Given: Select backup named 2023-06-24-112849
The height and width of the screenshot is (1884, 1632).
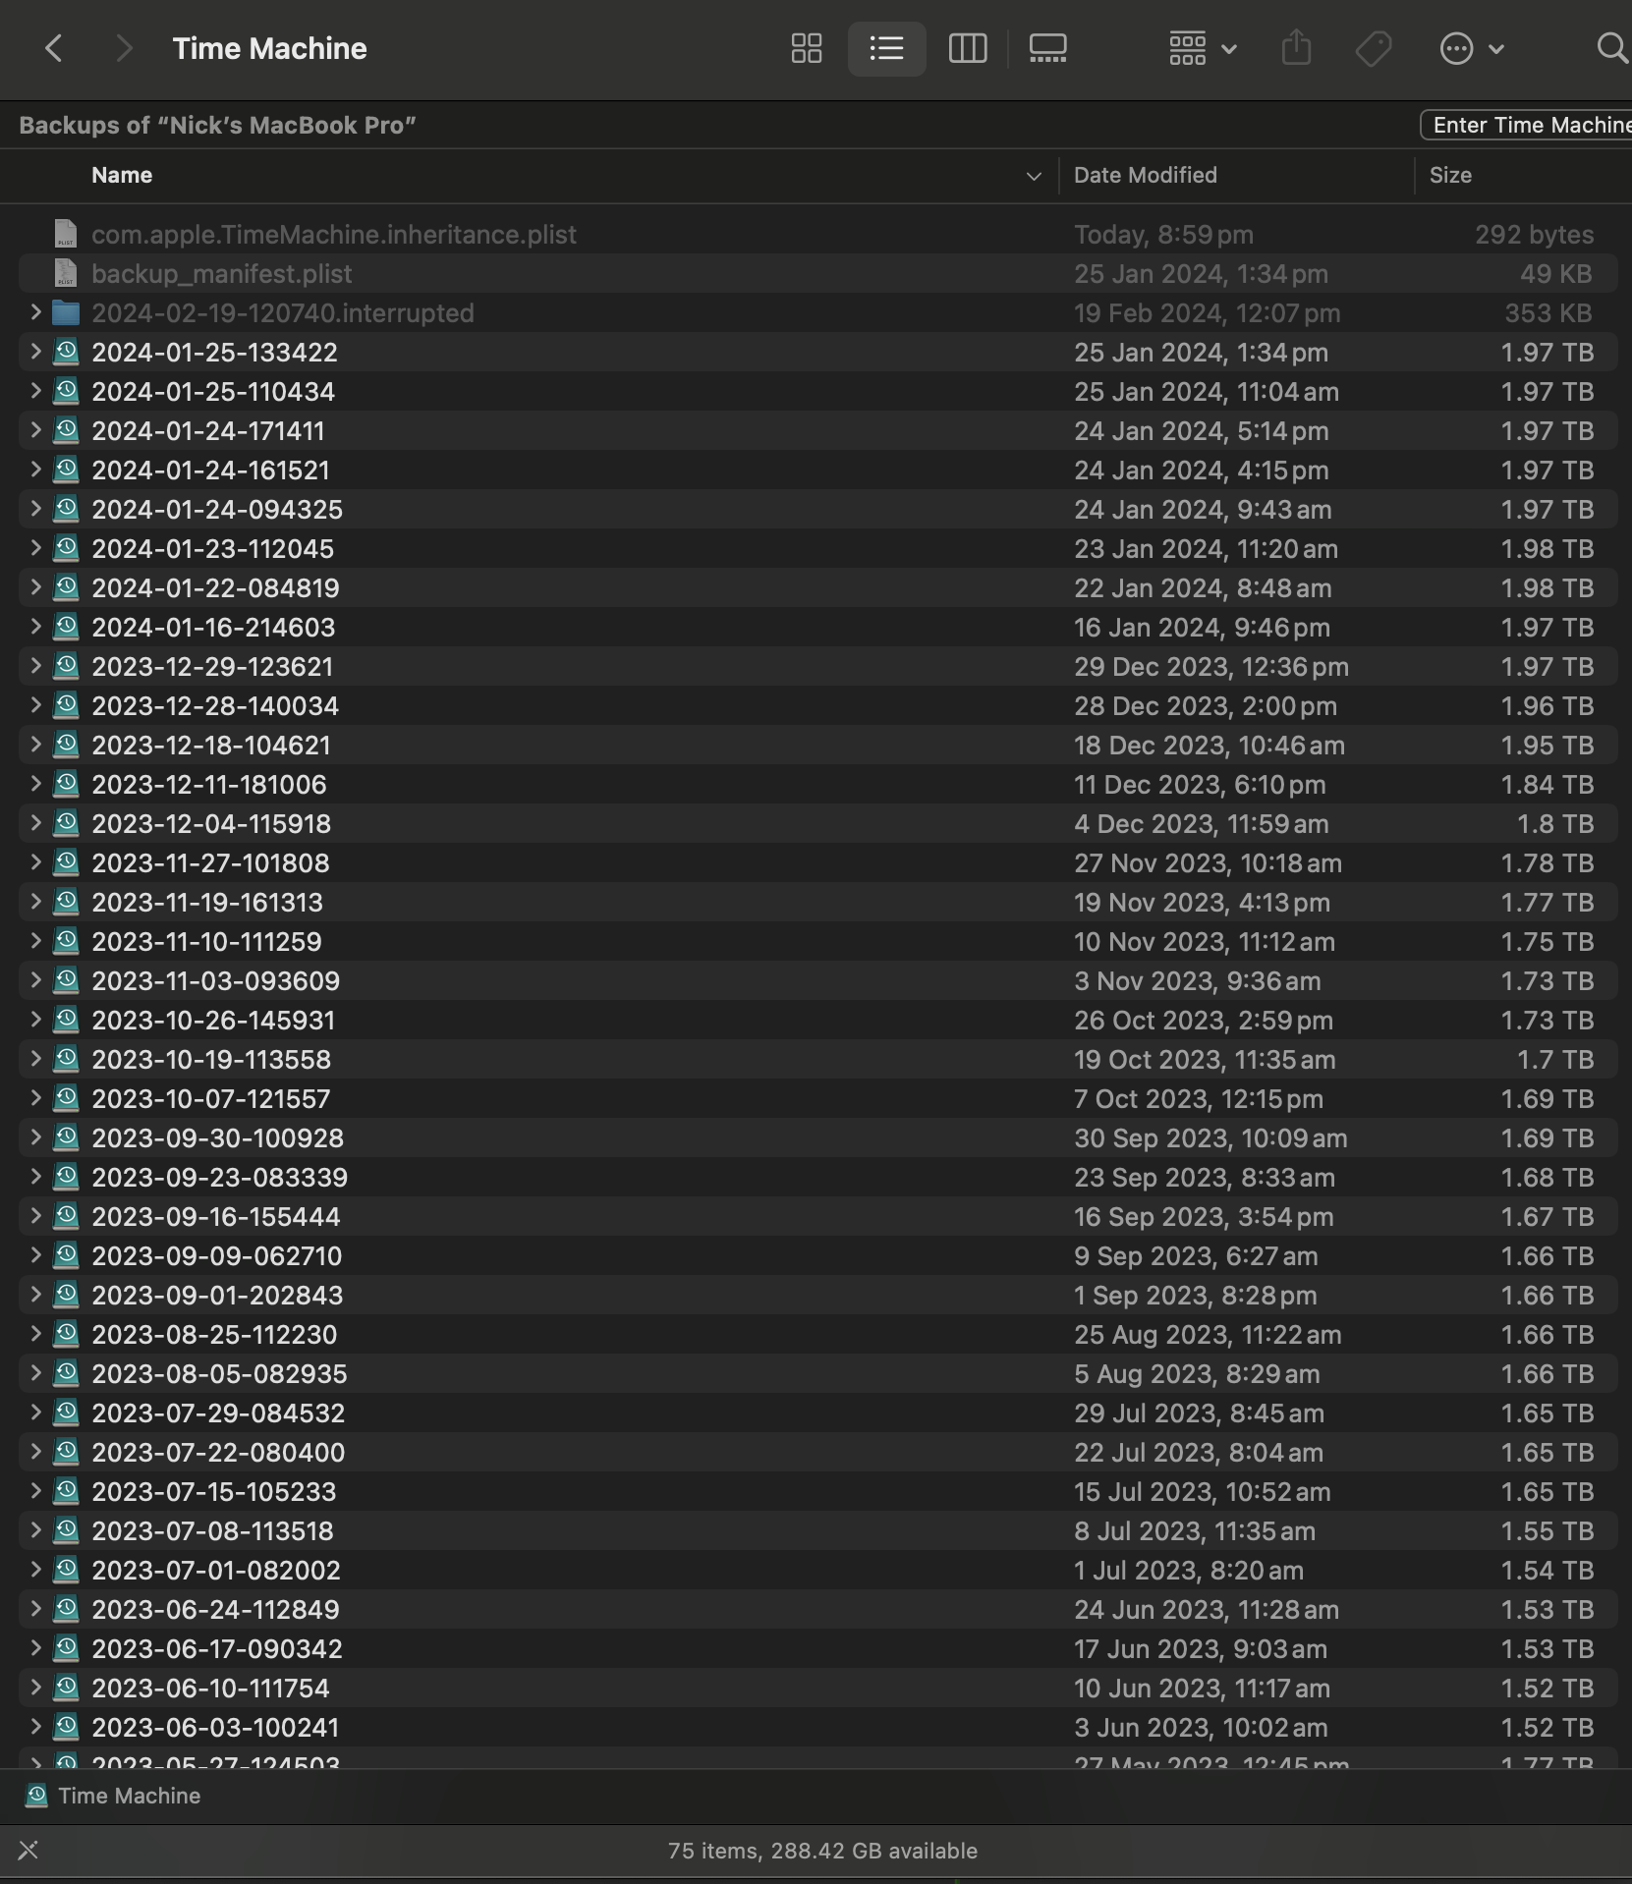Looking at the screenshot, I should (x=215, y=1609).
